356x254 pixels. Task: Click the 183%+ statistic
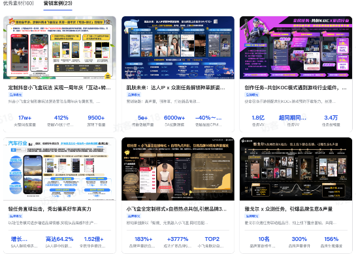(144, 239)
